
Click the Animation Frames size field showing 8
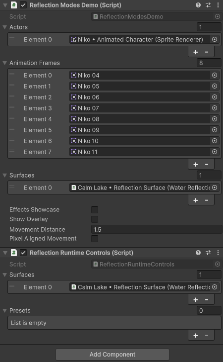[209, 63]
